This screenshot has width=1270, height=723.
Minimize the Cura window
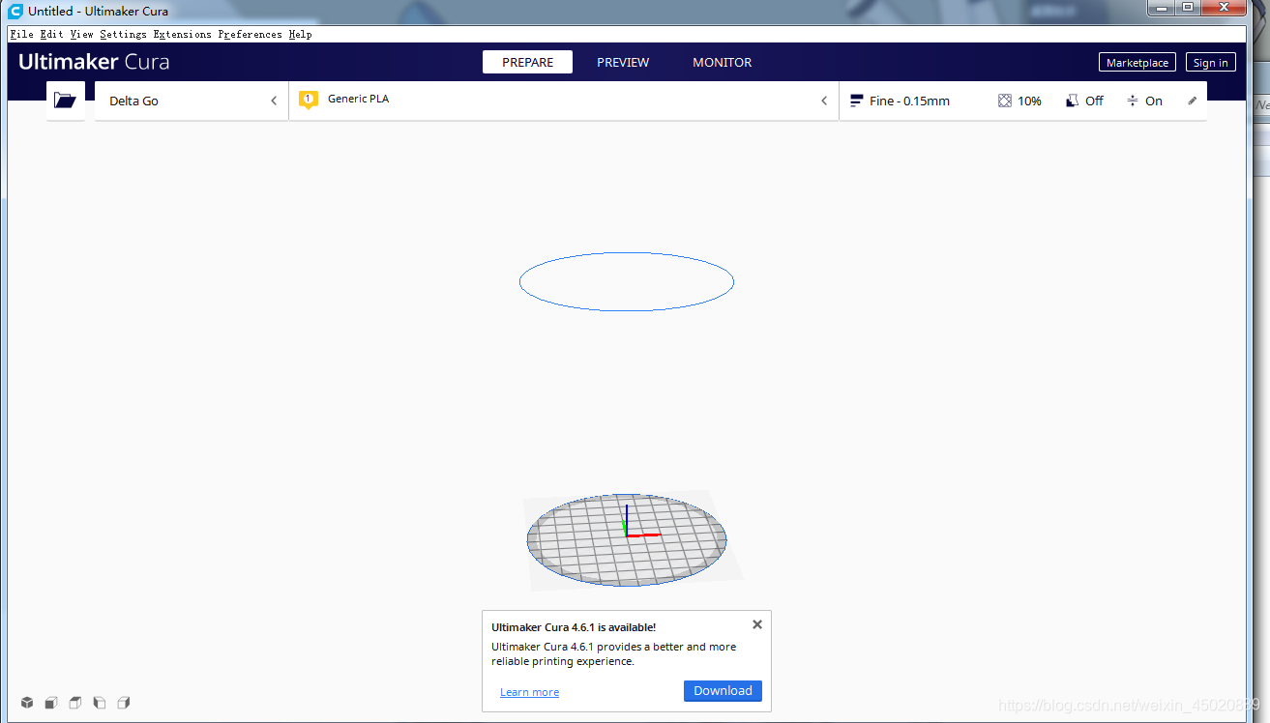point(1160,7)
